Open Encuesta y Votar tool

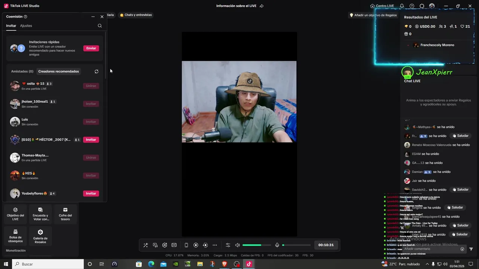point(40,214)
